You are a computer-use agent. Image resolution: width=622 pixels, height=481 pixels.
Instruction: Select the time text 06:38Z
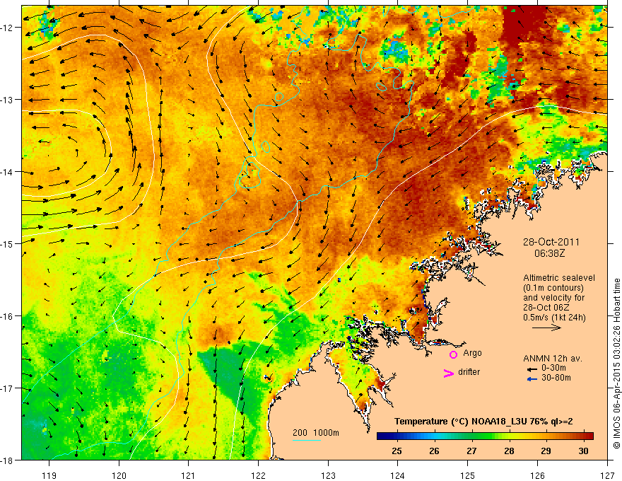click(x=549, y=253)
